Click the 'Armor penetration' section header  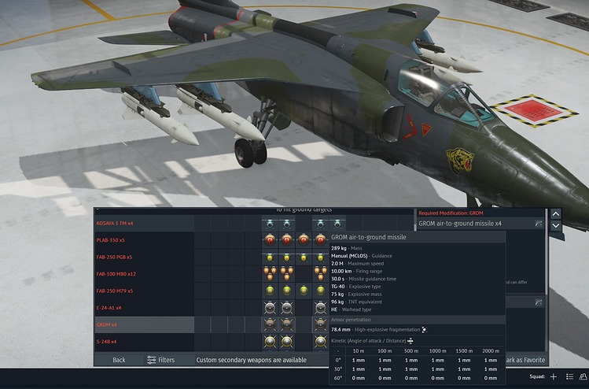[x=417, y=320]
